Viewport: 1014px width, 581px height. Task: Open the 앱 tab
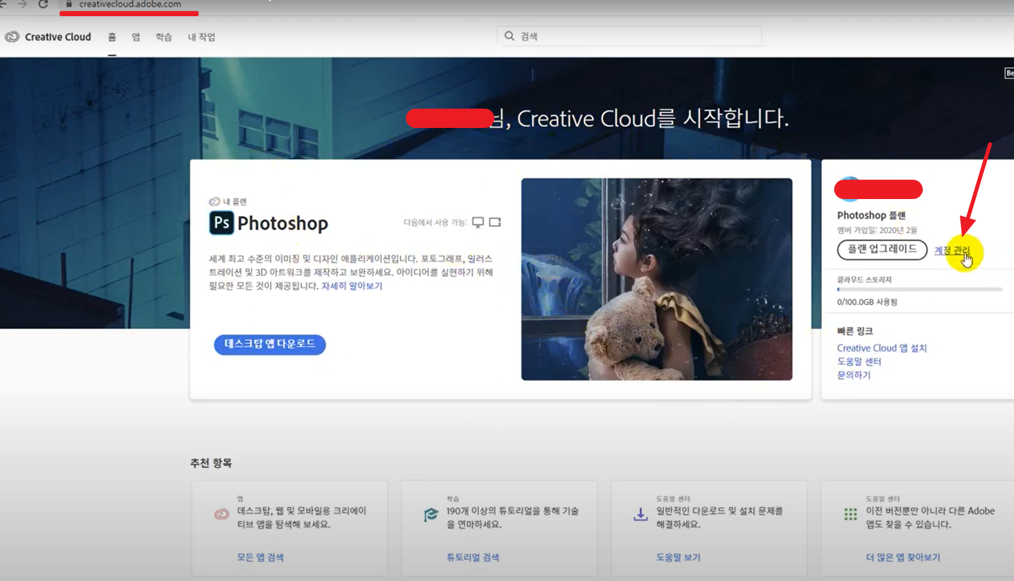[x=136, y=37]
